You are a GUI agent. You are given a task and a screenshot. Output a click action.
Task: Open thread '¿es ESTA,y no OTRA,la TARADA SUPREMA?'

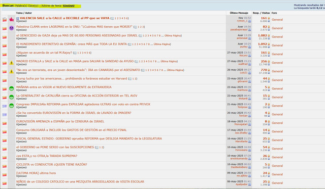point(47,156)
